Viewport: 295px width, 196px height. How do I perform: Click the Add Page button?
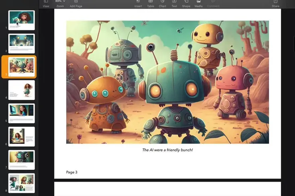click(x=76, y=4)
